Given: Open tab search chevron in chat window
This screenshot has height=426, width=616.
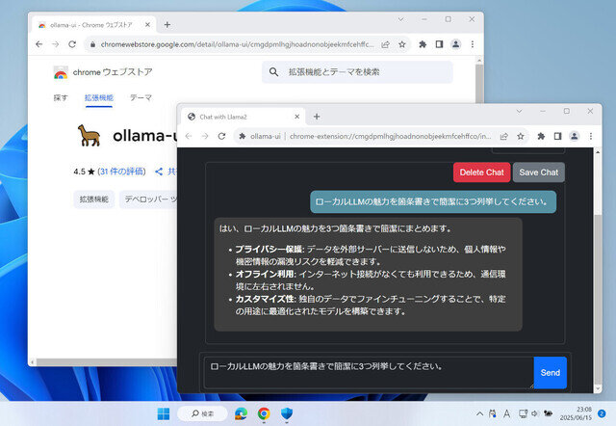Looking at the screenshot, I should pyautogui.click(x=519, y=111).
